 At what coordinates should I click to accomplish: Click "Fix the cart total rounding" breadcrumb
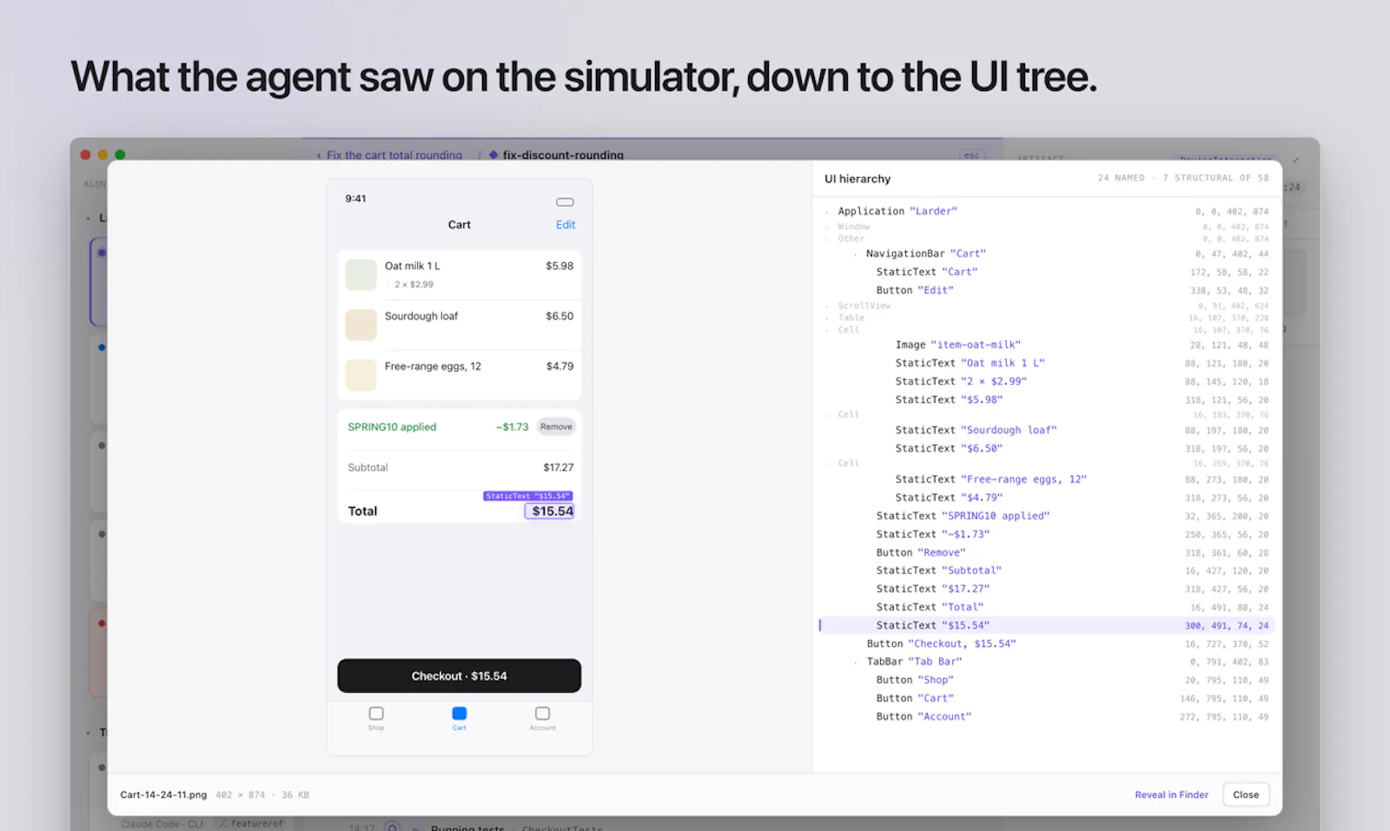(x=394, y=155)
